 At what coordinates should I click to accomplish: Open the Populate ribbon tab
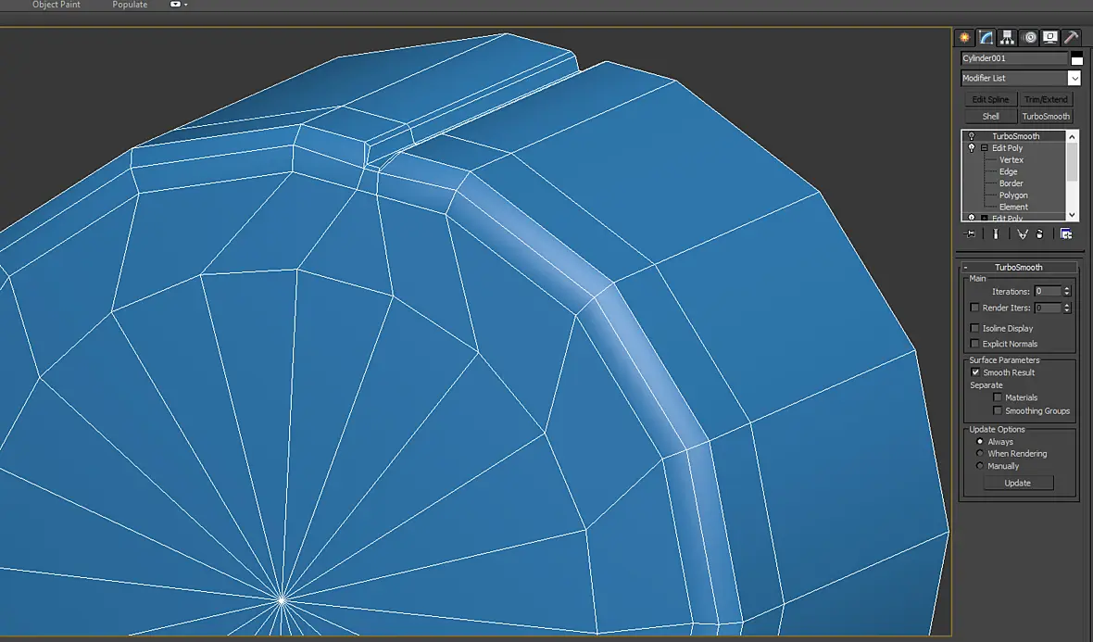[130, 5]
